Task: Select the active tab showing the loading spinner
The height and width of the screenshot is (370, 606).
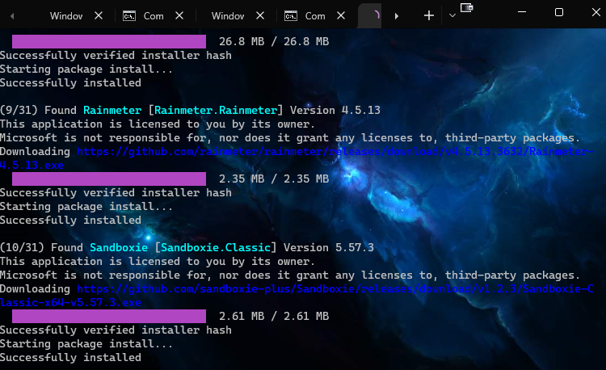Action: click(x=370, y=16)
